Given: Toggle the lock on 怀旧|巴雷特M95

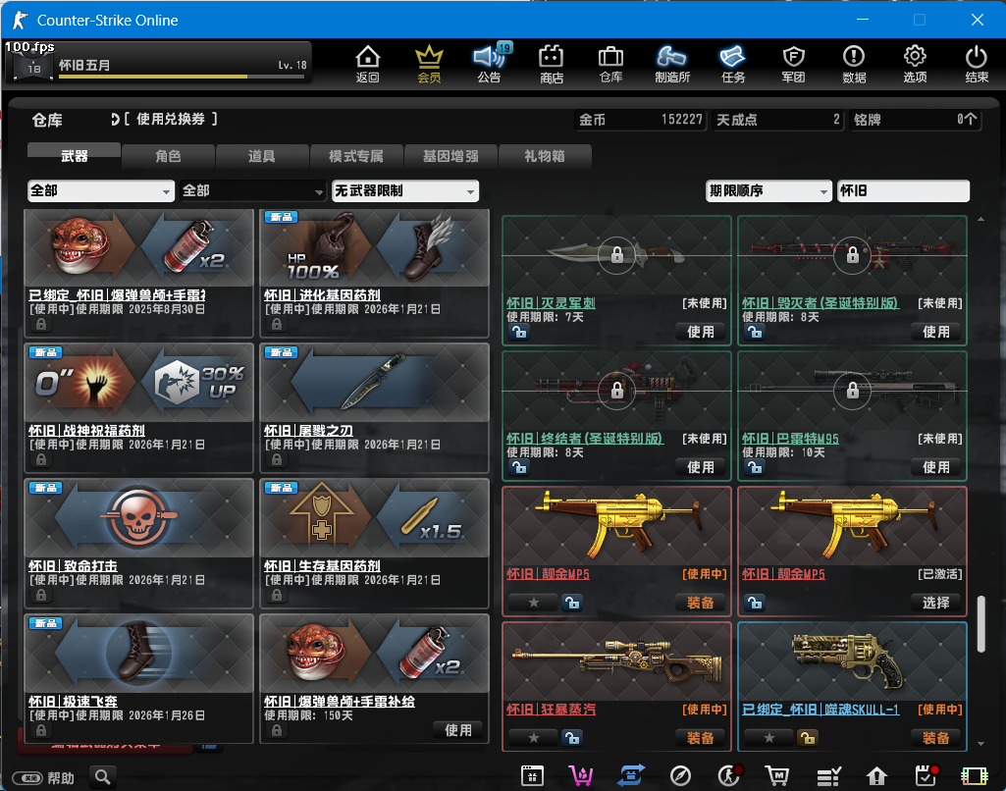Looking at the screenshot, I should click(x=755, y=467).
